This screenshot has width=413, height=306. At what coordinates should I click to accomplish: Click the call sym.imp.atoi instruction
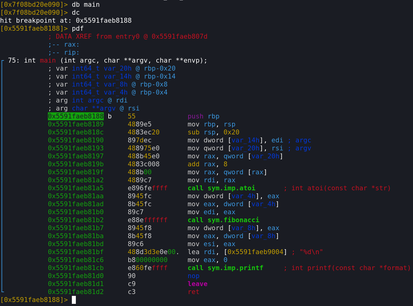[221, 188]
